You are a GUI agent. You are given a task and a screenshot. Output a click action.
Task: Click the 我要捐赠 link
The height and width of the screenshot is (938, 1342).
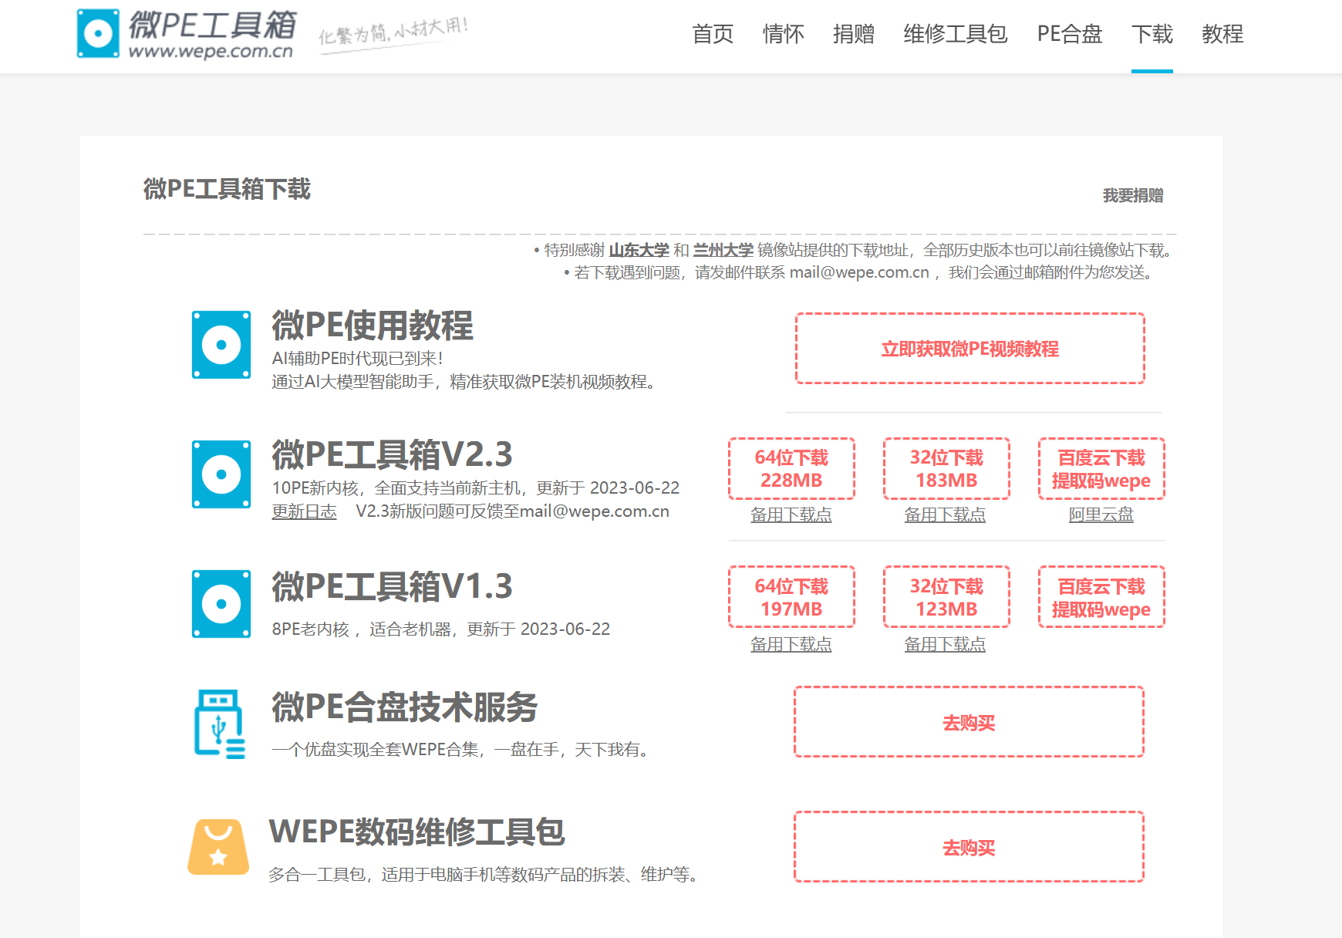pyautogui.click(x=1133, y=195)
